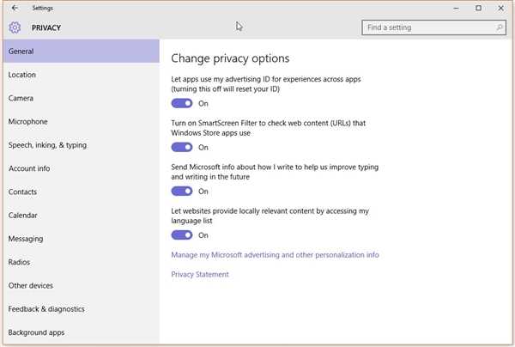Open Speech, inking, & typing
The image size is (515, 347).
tap(47, 145)
